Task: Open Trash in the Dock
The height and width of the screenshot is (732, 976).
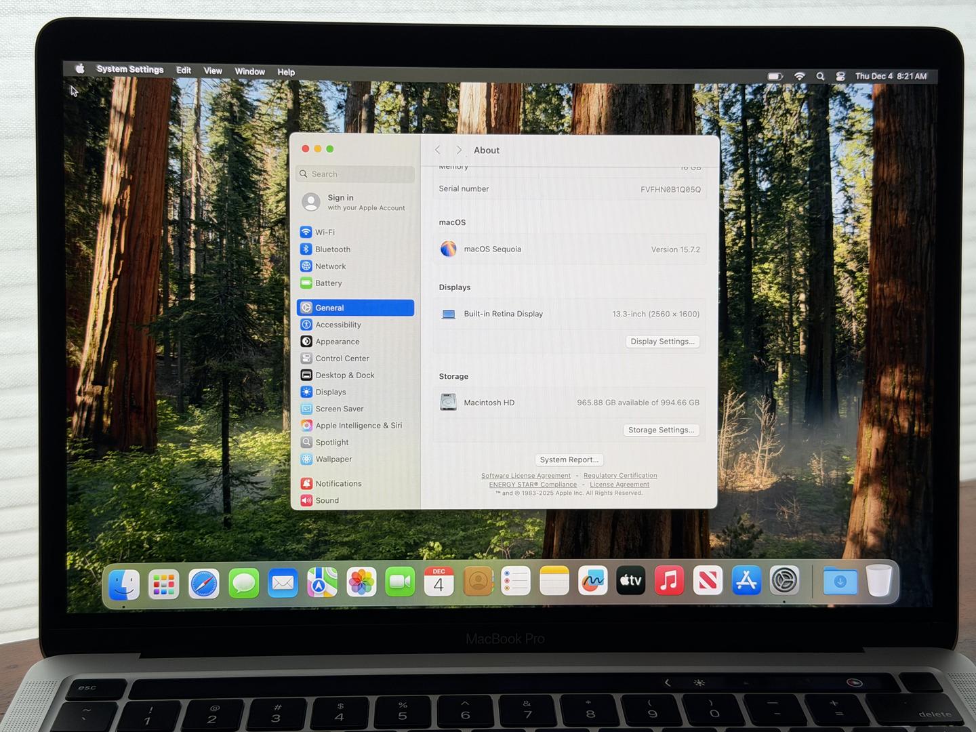Action: coord(879,581)
